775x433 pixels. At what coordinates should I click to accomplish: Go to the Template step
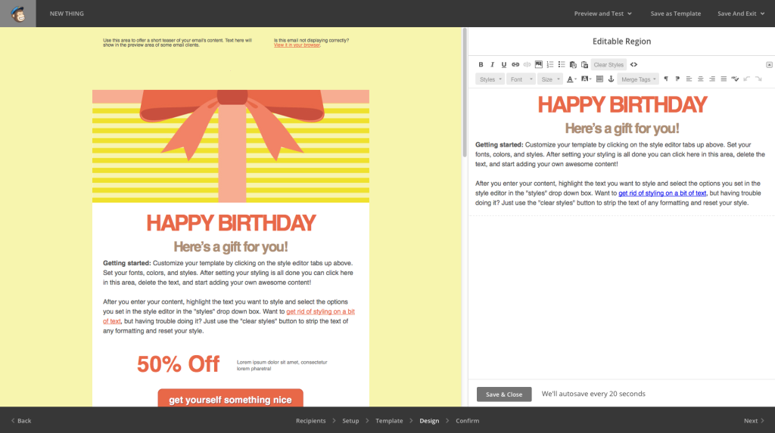tap(389, 421)
